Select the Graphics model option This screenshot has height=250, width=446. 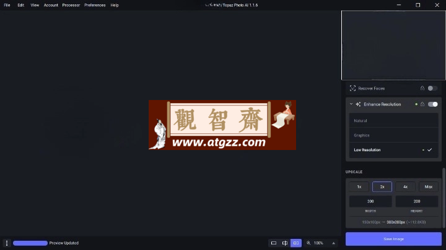point(394,135)
